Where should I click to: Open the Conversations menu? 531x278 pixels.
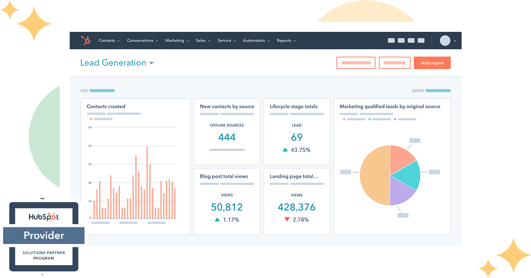pyautogui.click(x=142, y=41)
